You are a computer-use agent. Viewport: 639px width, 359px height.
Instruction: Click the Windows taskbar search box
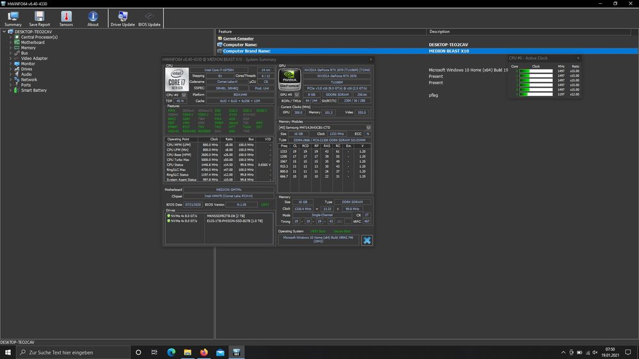point(70,352)
